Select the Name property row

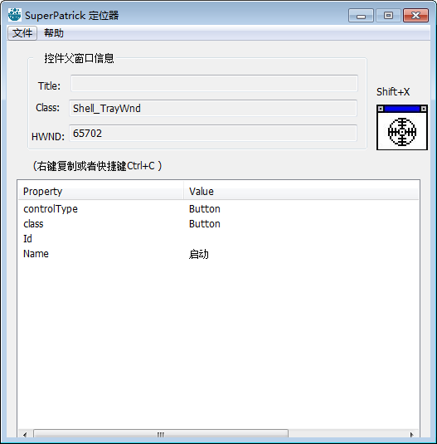coord(218,254)
